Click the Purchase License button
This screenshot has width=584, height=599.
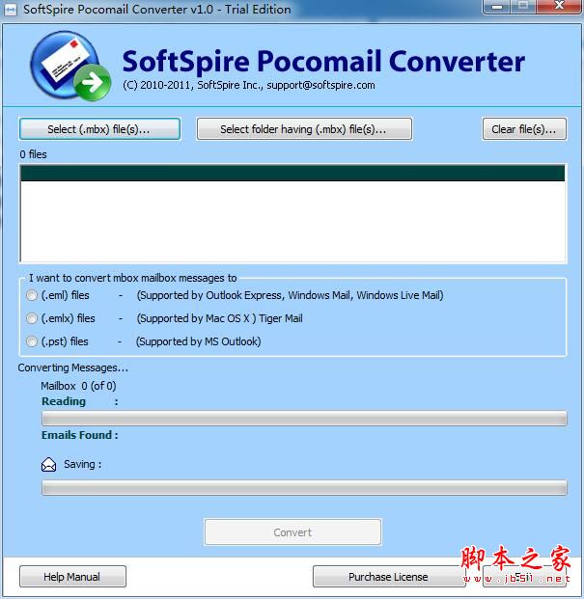(388, 577)
